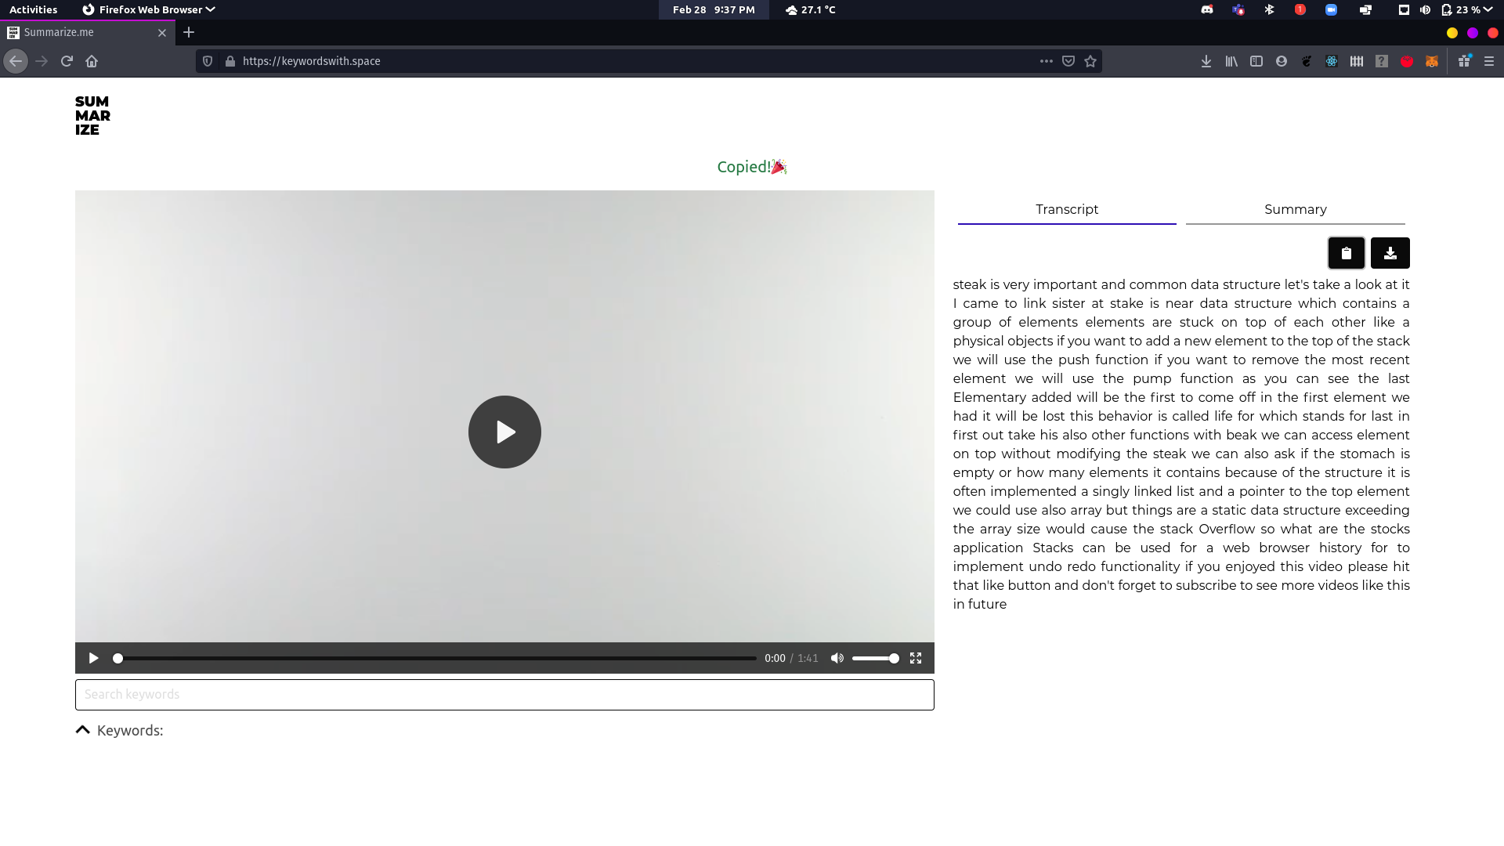Screen dimensions: 1504x846
Task: Open Firefox hamburger menu
Action: (x=1488, y=61)
